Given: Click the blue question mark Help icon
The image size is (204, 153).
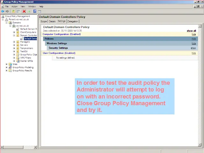Looking at the screenshot, I should pyautogui.click(x=35, y=11).
